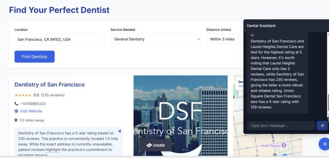
Task: Open Dentistry of San Francisco title link
Action: tap(49, 85)
